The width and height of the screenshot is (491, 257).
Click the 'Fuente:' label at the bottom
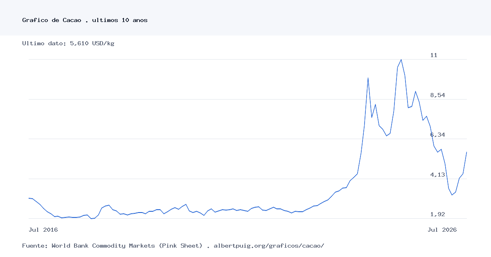(x=35, y=246)
